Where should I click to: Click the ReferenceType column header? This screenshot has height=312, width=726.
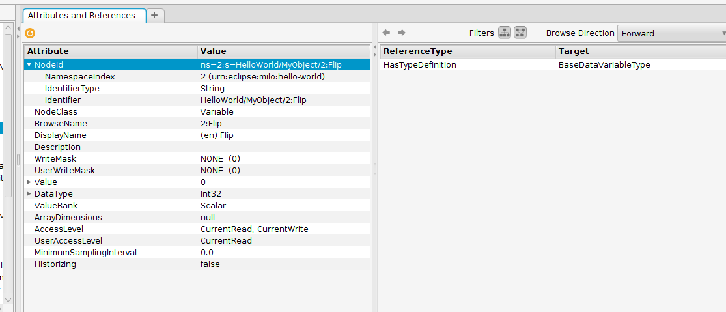pyautogui.click(x=468, y=51)
